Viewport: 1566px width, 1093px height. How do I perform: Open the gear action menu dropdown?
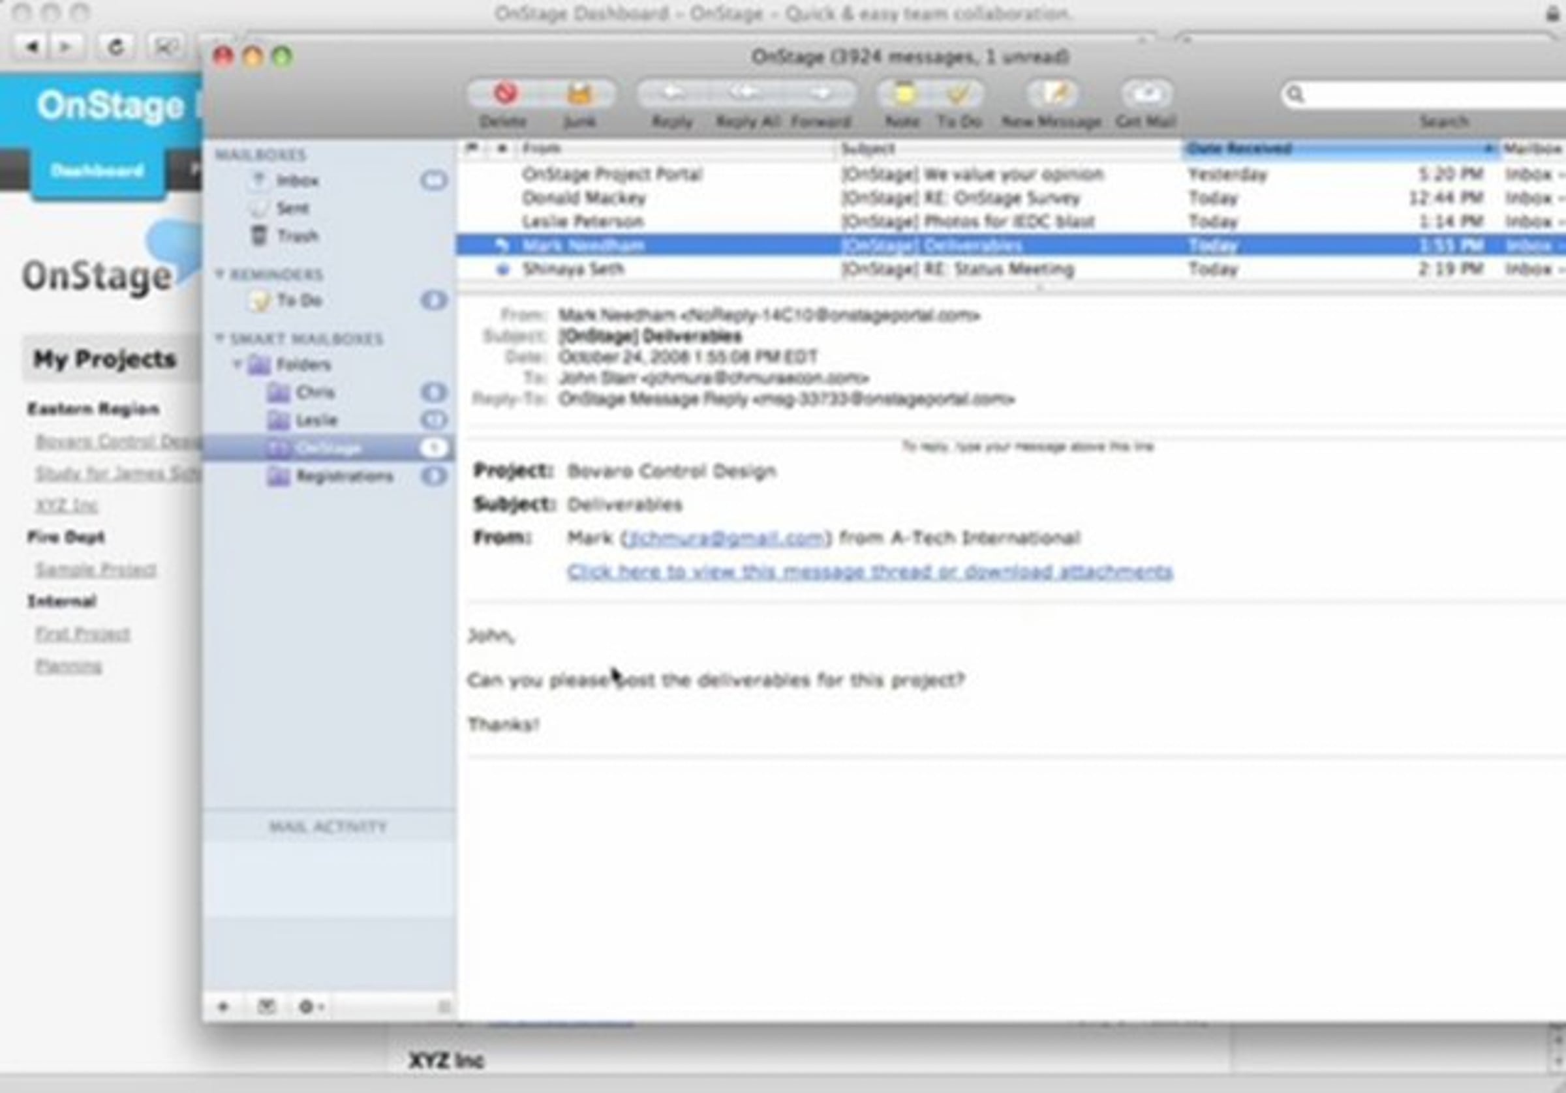click(311, 1006)
